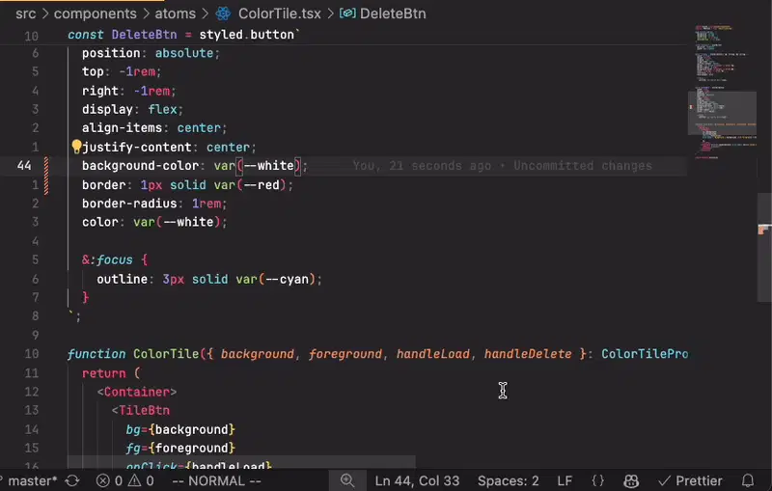Screen dimensions: 772x491
Task: Click the vertical scrollbar thumb
Action: [x=764, y=248]
